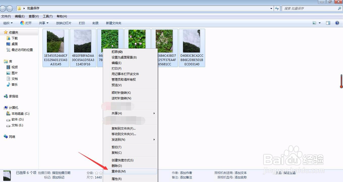Screen dimensions: 343x182
Task: Click the Forward navigation arrow
Action: pos(10,9)
